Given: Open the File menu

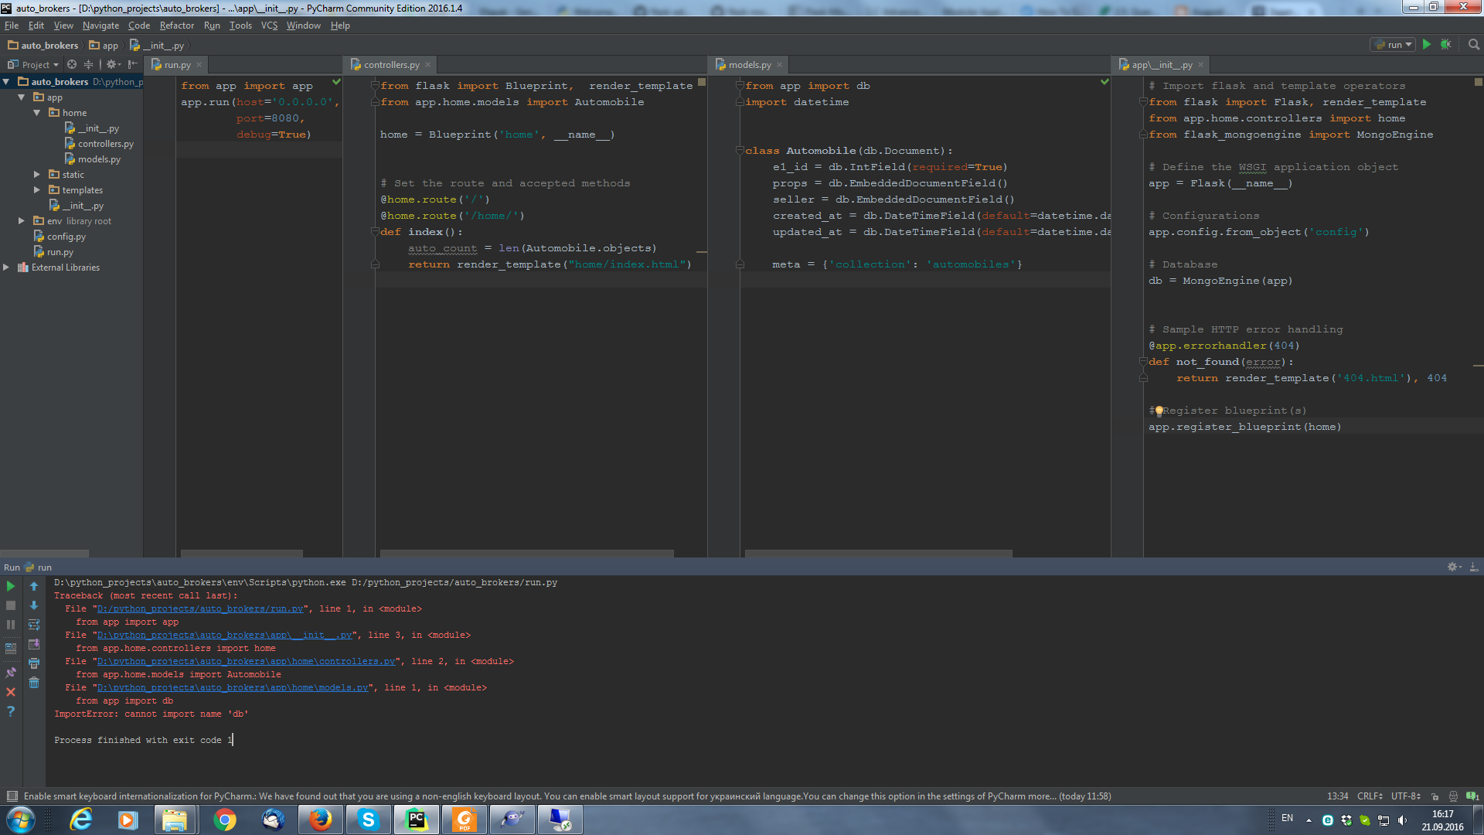Looking at the screenshot, I should coord(12,26).
